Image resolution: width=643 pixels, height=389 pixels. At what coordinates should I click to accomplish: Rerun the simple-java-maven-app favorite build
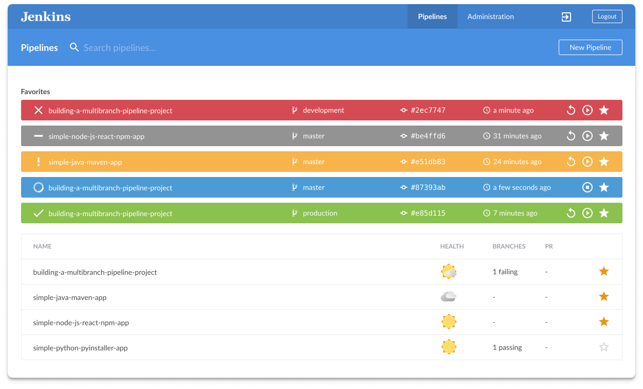pyautogui.click(x=571, y=162)
